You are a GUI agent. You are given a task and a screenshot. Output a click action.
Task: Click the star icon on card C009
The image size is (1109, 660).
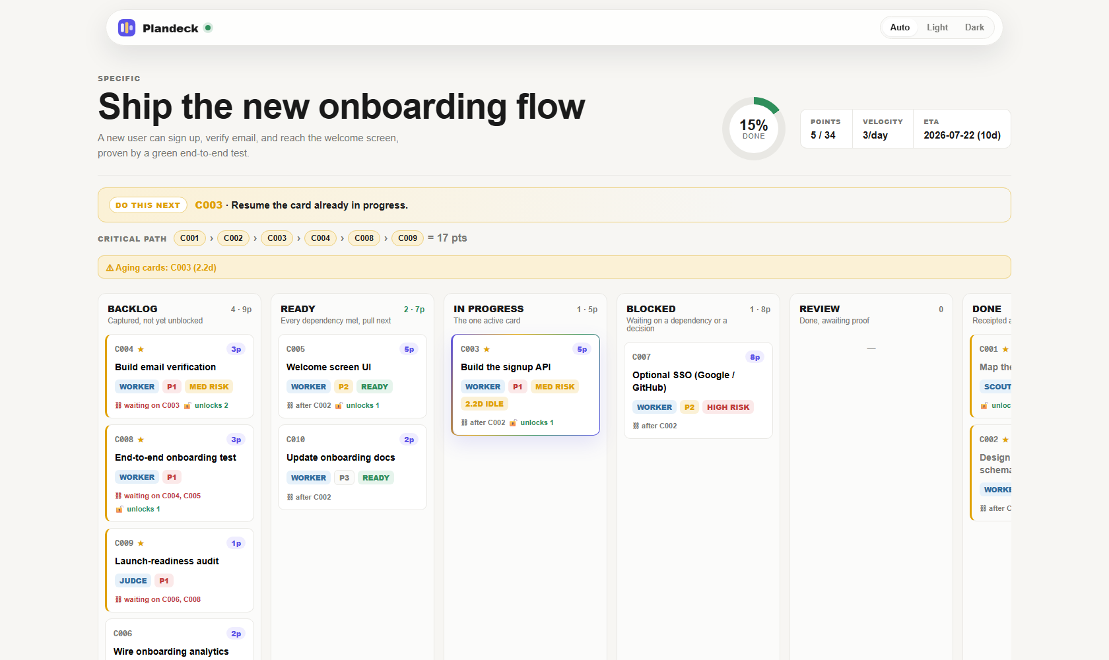pos(141,543)
